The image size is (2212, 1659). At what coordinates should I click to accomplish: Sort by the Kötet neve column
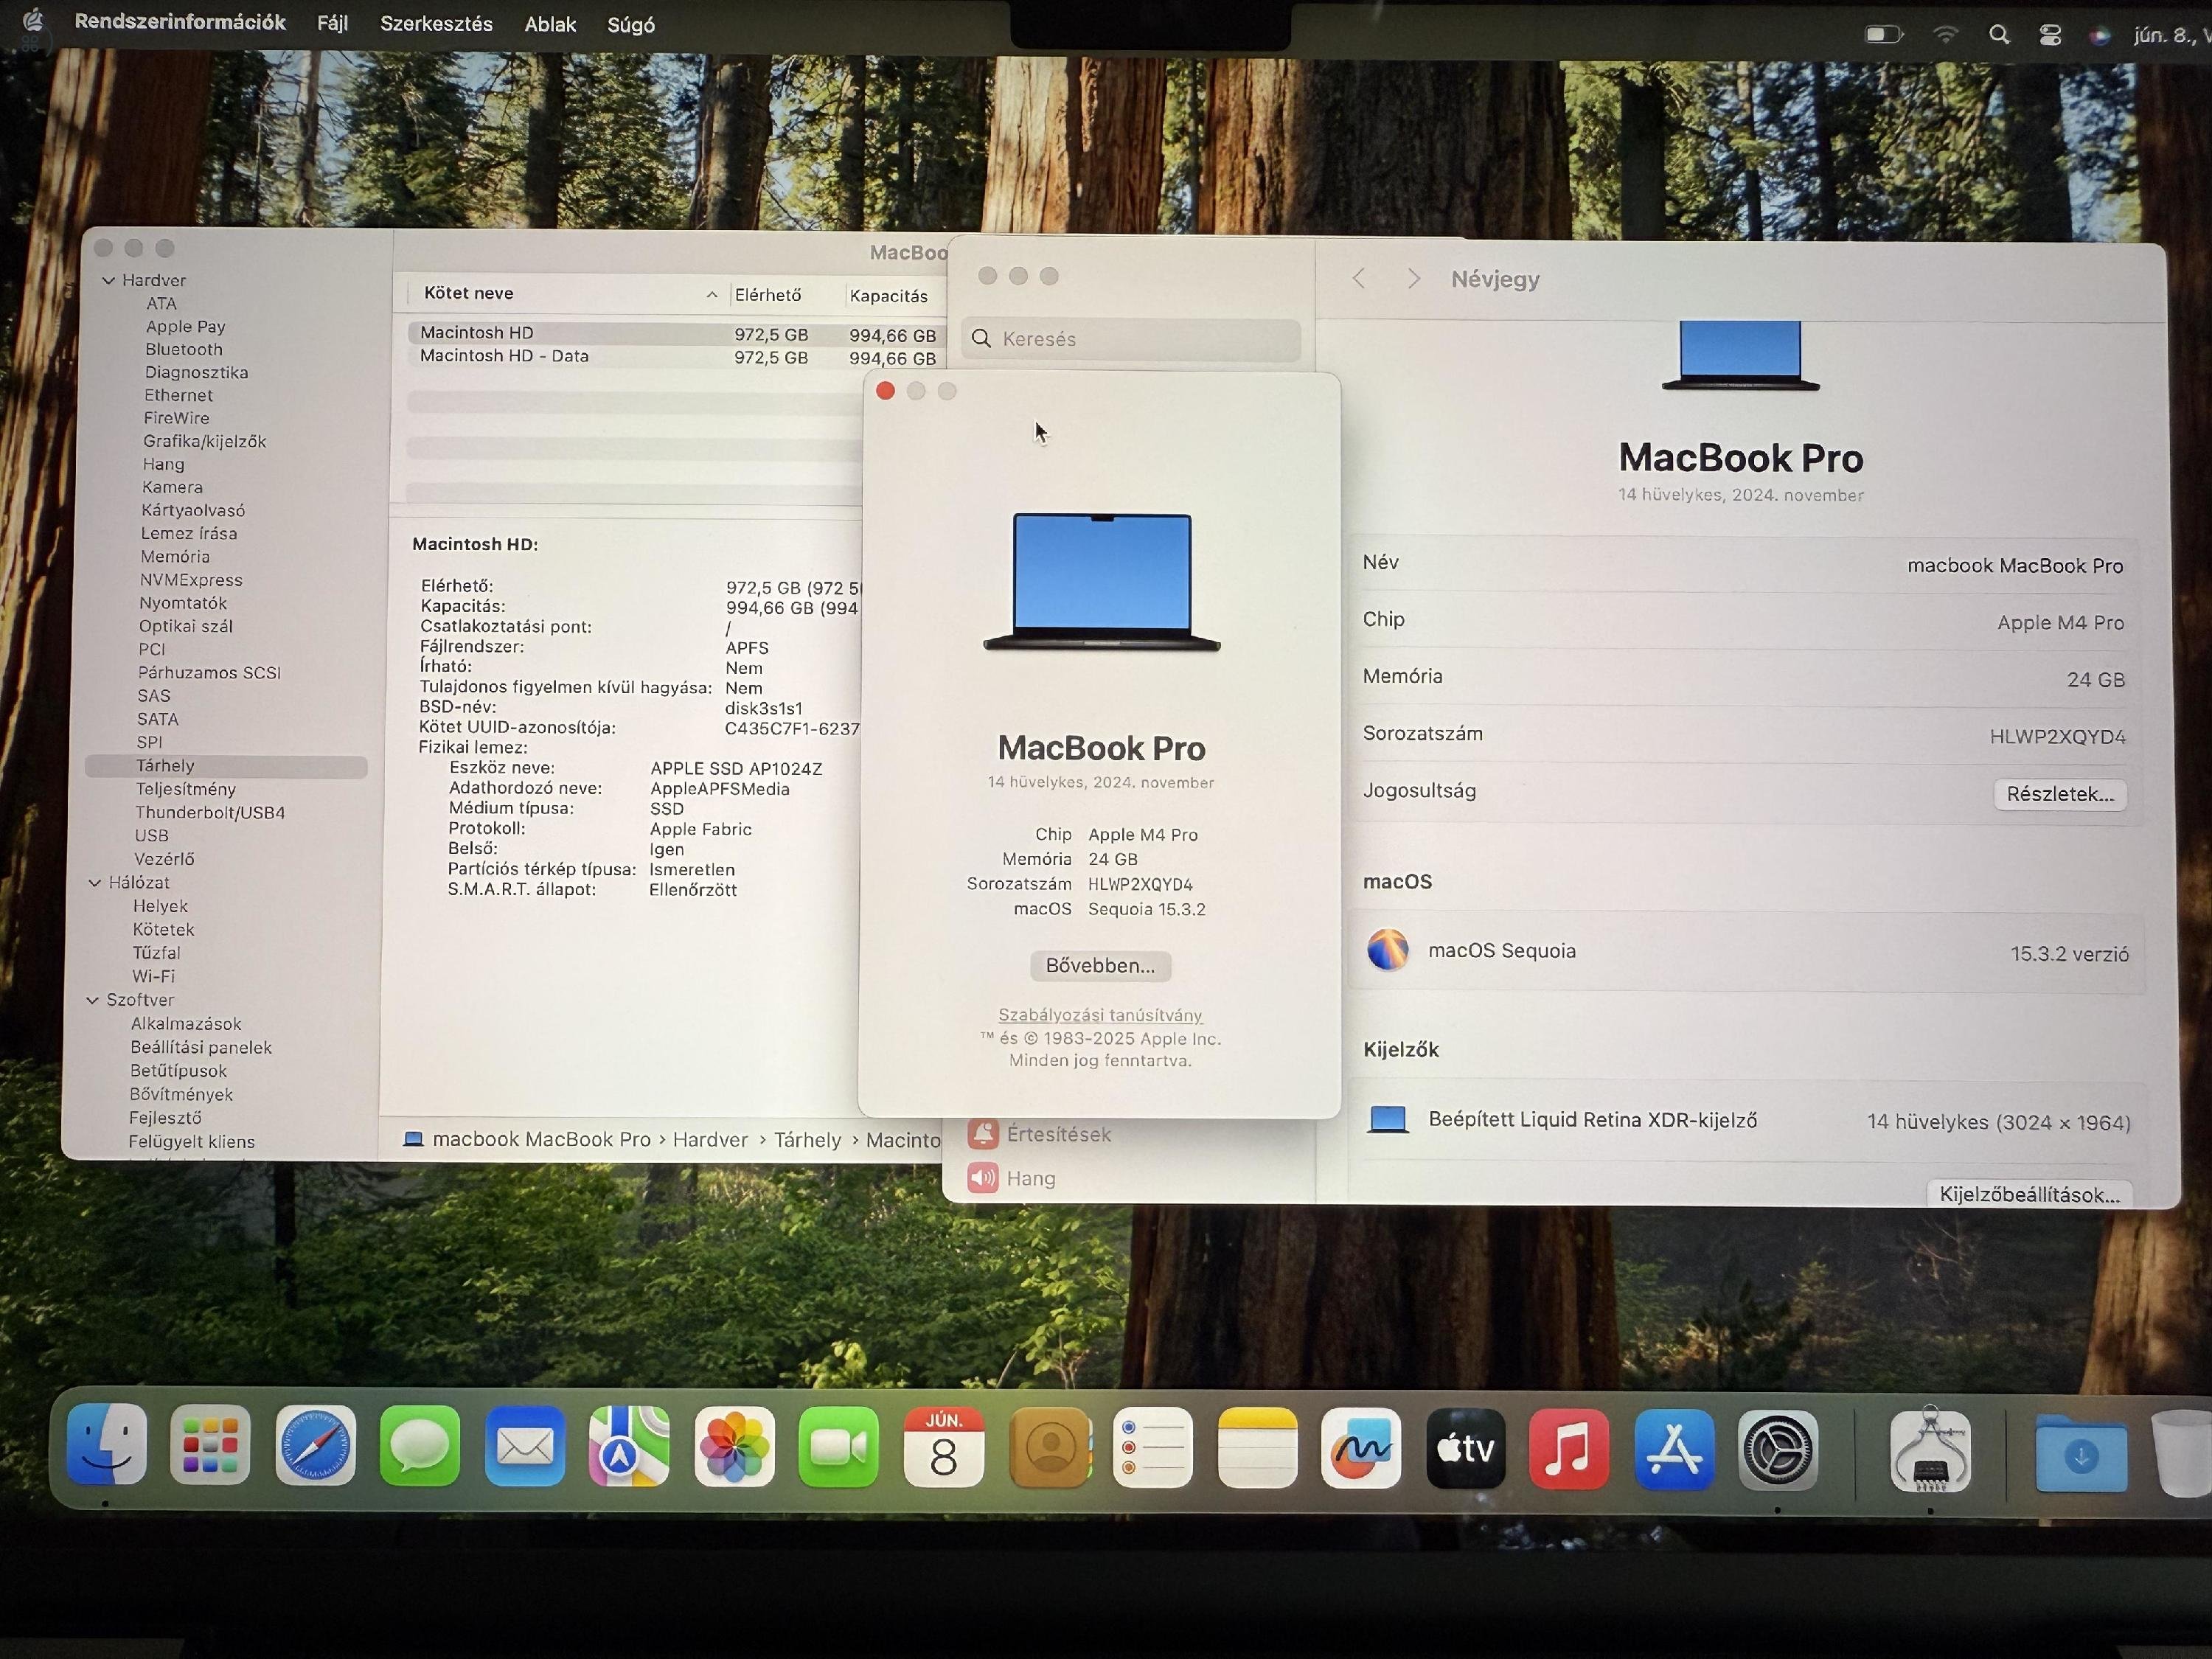566,293
